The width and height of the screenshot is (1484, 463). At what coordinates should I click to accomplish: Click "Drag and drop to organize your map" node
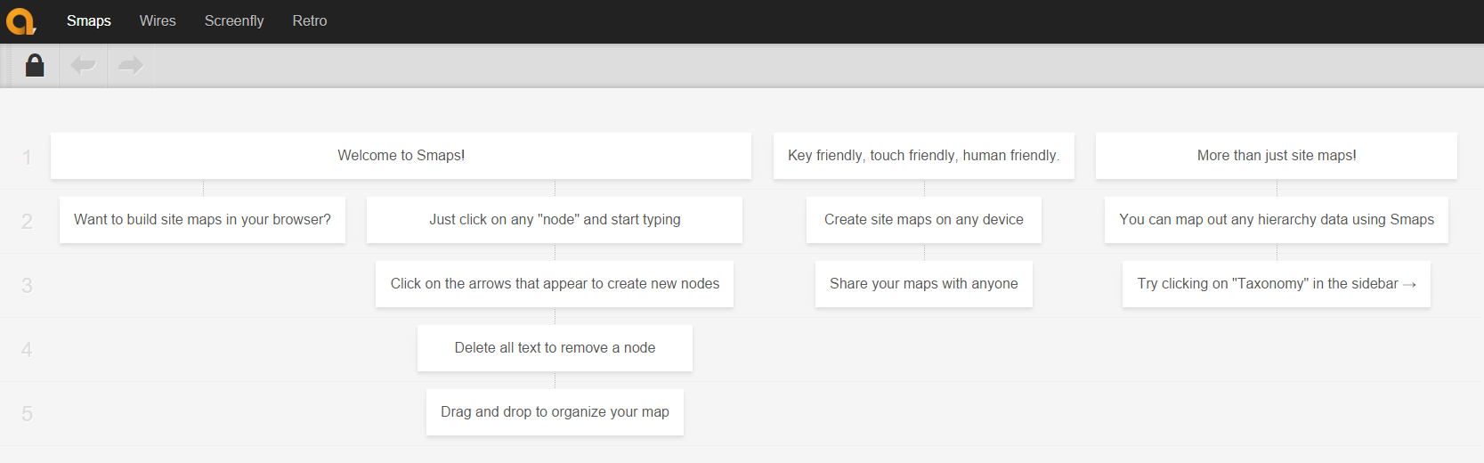pos(555,412)
